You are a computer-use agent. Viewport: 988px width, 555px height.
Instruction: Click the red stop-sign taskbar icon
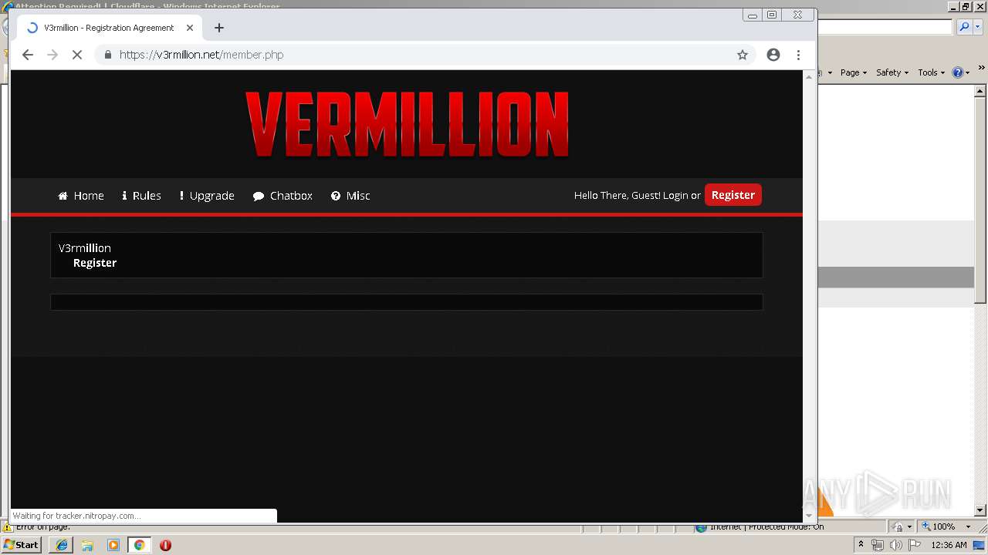(165, 545)
